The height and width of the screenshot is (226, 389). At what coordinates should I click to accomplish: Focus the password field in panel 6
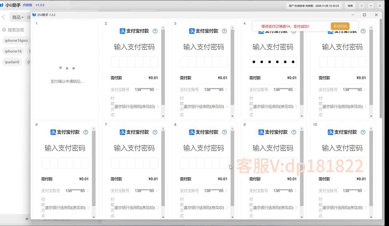tap(66, 163)
